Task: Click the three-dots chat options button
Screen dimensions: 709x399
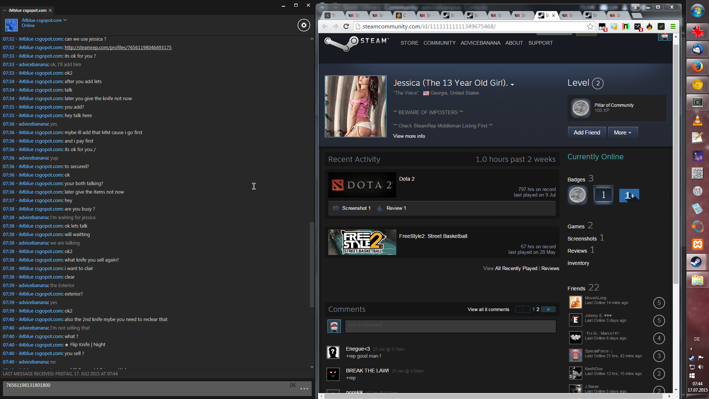Action: 304,389
